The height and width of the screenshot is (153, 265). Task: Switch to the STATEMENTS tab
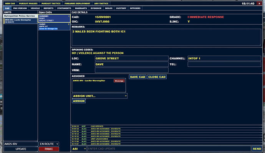coord(64,8)
